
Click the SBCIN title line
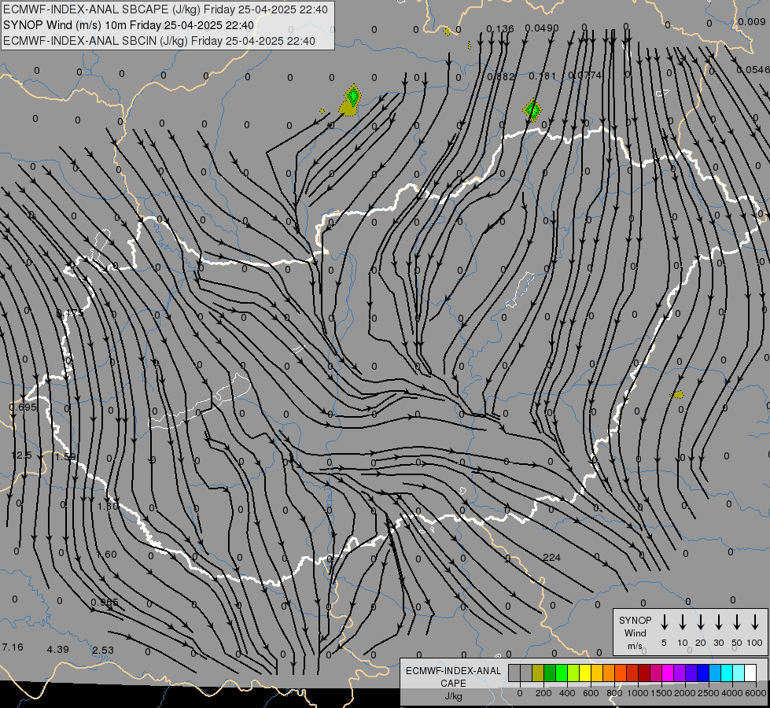pyautogui.click(x=159, y=41)
